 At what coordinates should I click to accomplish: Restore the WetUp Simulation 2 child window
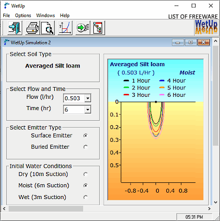[x=191, y=43]
